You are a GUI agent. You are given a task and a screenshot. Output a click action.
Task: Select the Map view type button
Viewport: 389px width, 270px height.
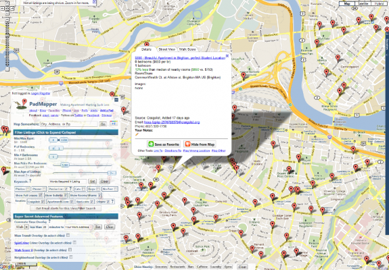[x=347, y=3]
